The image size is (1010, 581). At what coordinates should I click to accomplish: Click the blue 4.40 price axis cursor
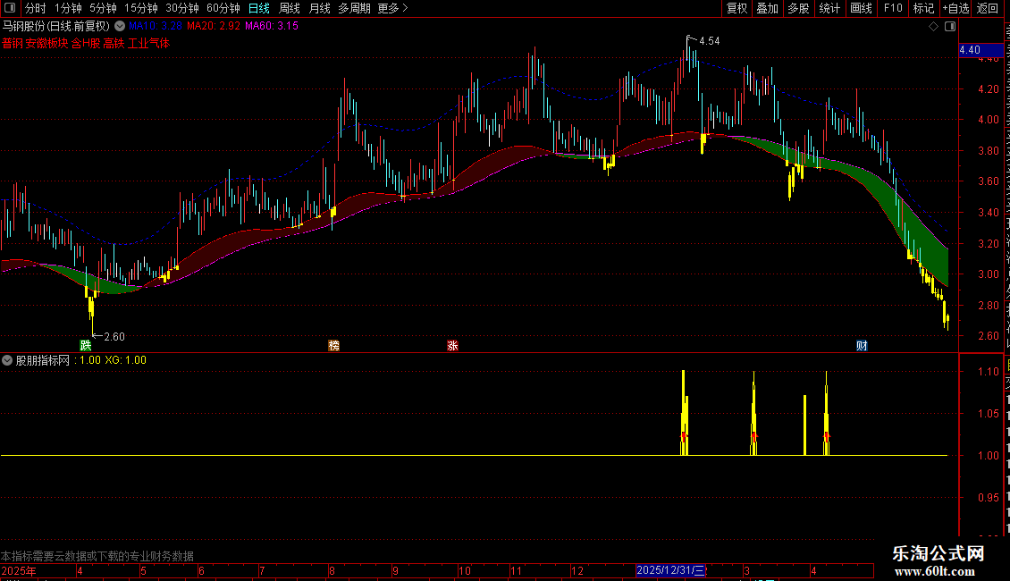tap(981, 50)
